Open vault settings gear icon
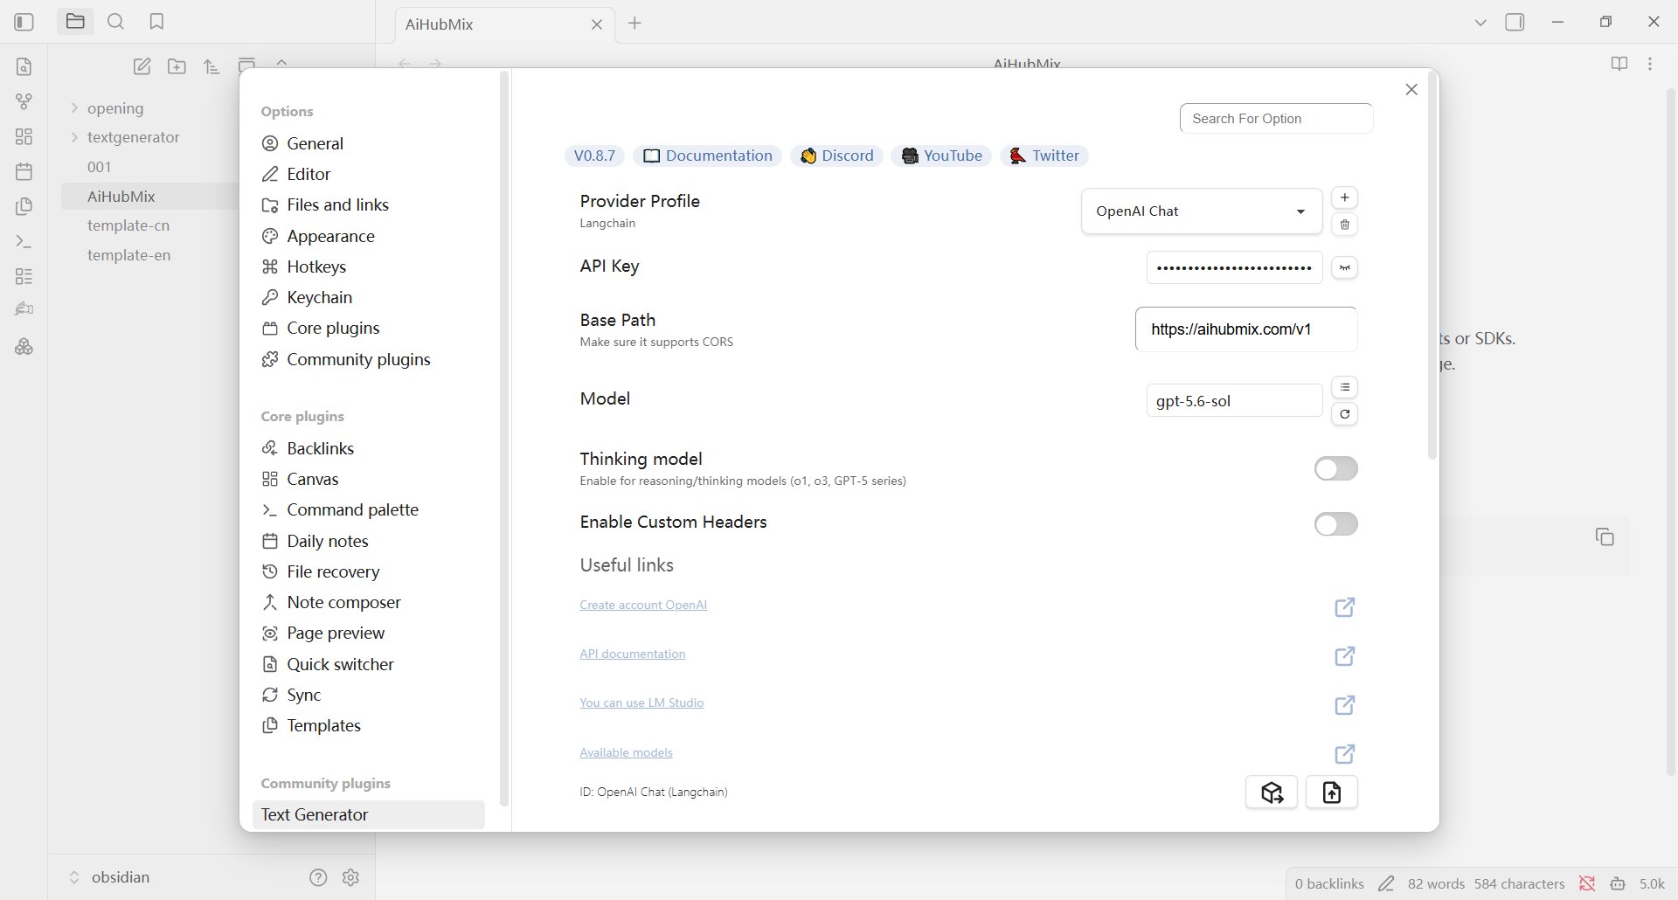1678x900 pixels. 351,877
